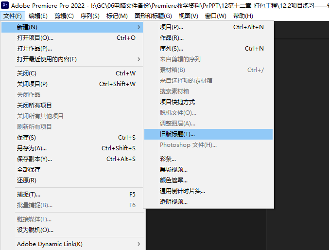
Task: Click 关闭项目(P) menu entry
Action: coord(32,84)
